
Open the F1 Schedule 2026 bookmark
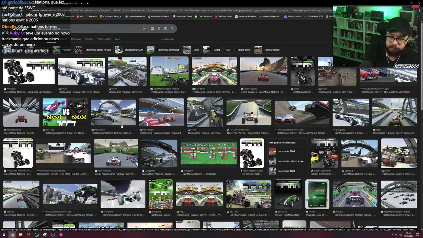[313, 17]
